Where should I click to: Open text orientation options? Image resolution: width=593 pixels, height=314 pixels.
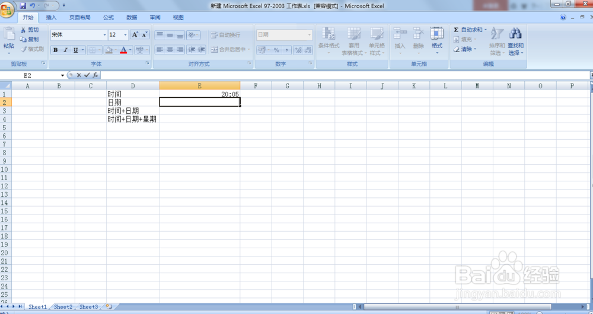coord(193,35)
